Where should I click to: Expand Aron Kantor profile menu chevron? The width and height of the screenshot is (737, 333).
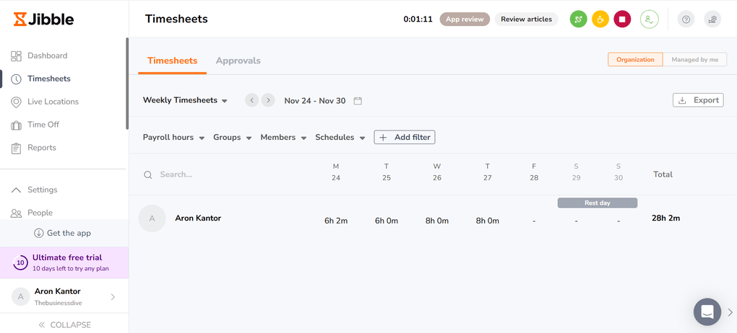(113, 297)
